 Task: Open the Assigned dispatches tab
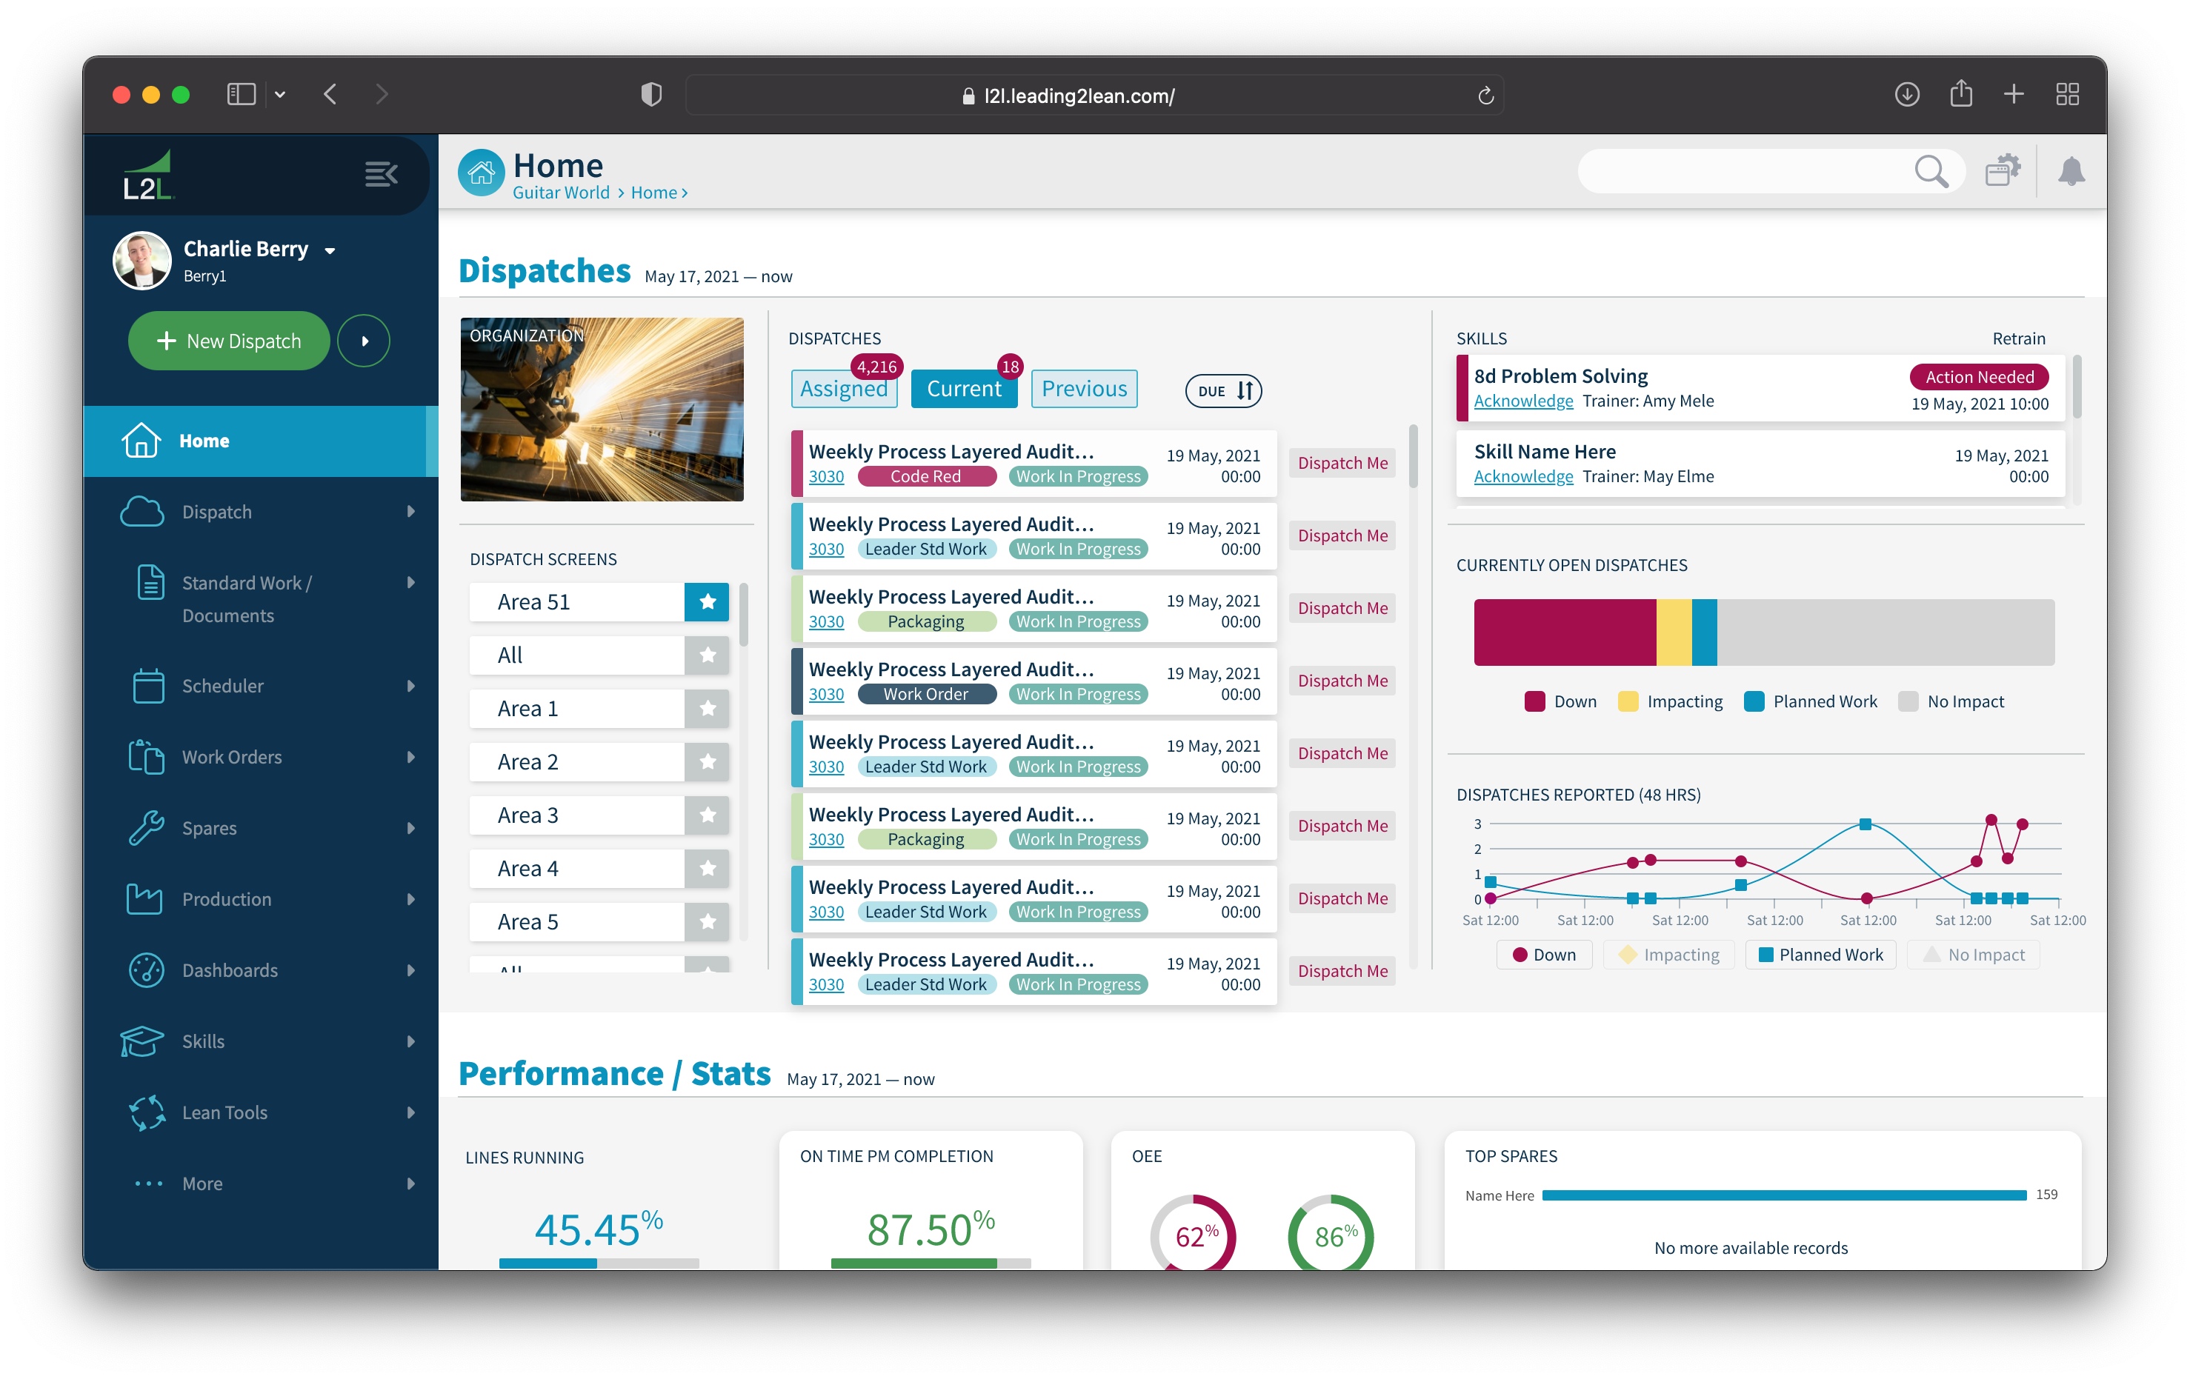(844, 388)
